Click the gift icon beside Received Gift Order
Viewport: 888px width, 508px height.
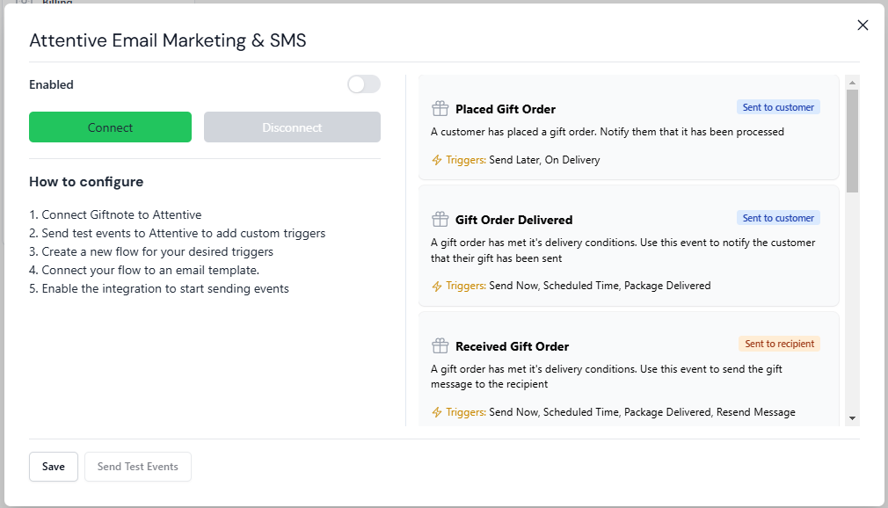click(440, 345)
